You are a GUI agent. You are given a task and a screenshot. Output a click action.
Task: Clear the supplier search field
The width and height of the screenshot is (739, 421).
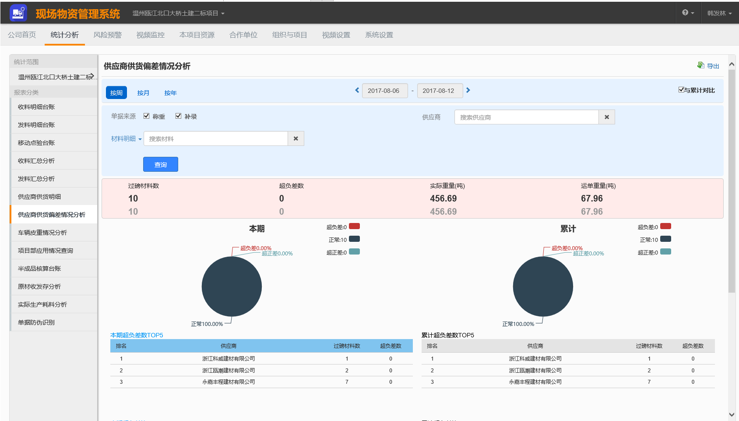pyautogui.click(x=606, y=117)
